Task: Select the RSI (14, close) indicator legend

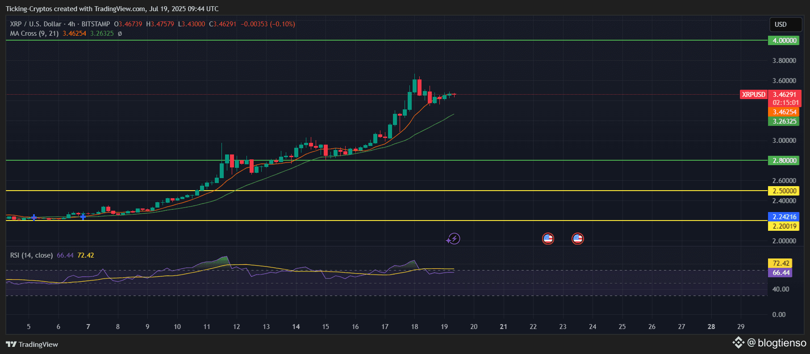Action: coord(31,255)
